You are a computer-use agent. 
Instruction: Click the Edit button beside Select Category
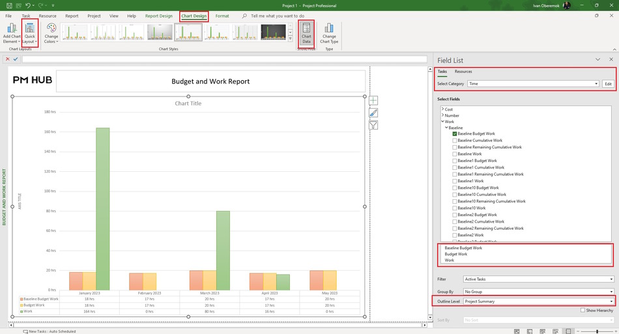point(609,83)
